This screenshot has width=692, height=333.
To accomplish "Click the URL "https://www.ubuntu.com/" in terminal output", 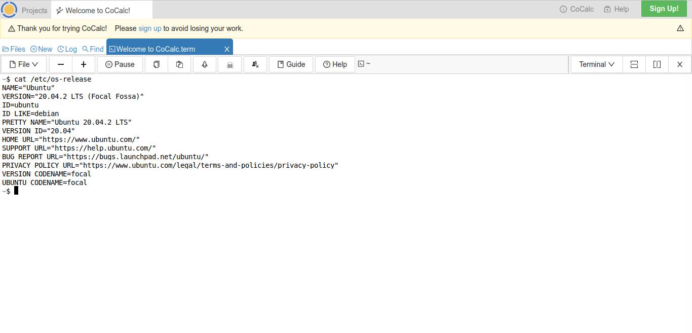I will click(x=89, y=139).
